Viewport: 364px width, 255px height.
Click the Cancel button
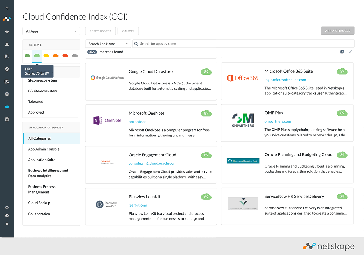point(128,31)
